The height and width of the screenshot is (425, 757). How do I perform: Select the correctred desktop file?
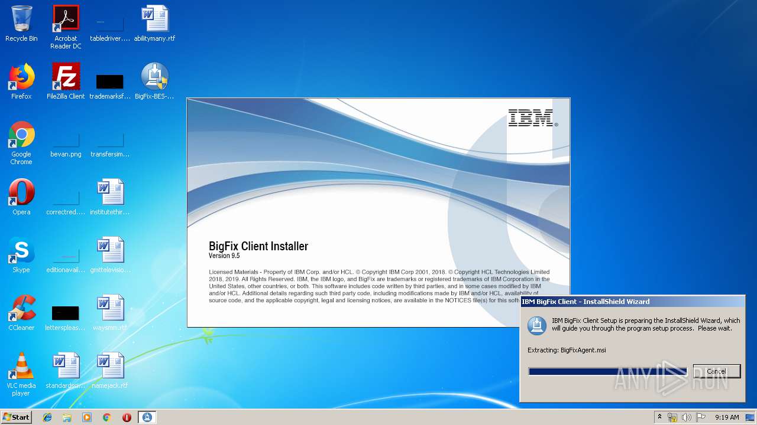click(66, 202)
